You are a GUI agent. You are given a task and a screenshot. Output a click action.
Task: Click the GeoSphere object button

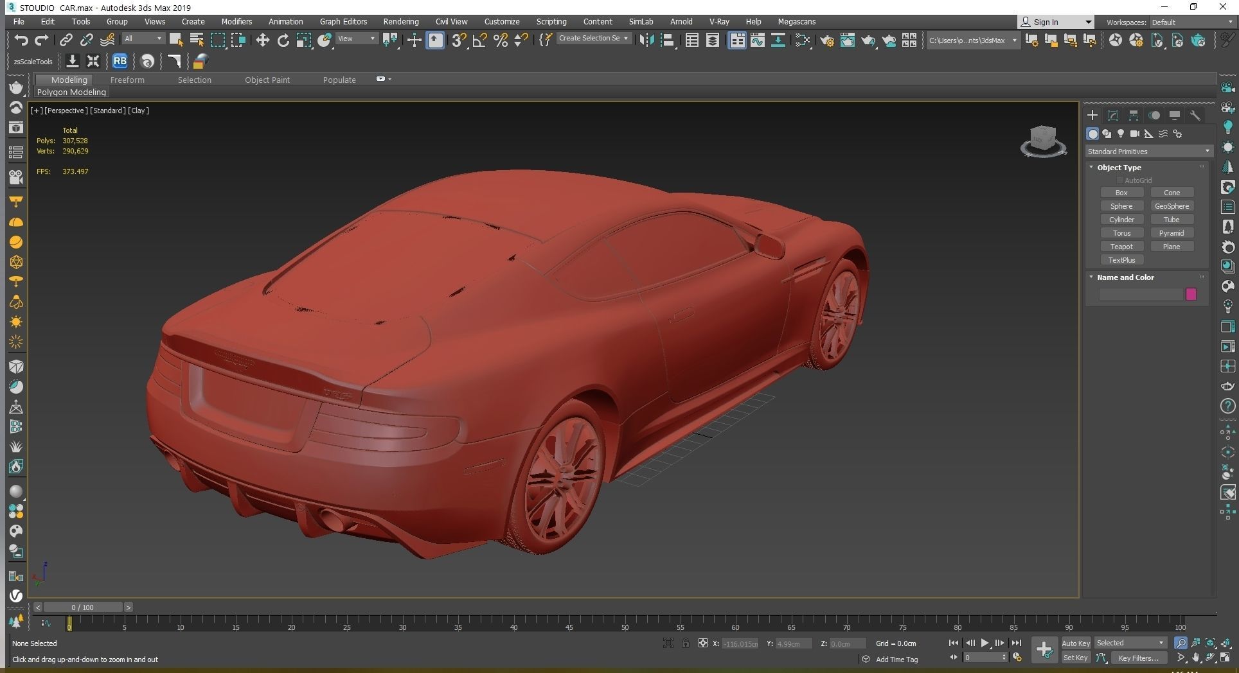click(1172, 206)
